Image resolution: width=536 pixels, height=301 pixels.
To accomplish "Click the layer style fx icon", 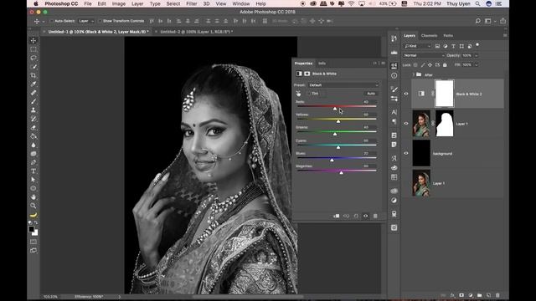I will (x=452, y=295).
